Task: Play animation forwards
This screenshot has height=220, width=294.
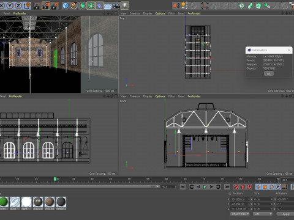Action: tap(205, 186)
